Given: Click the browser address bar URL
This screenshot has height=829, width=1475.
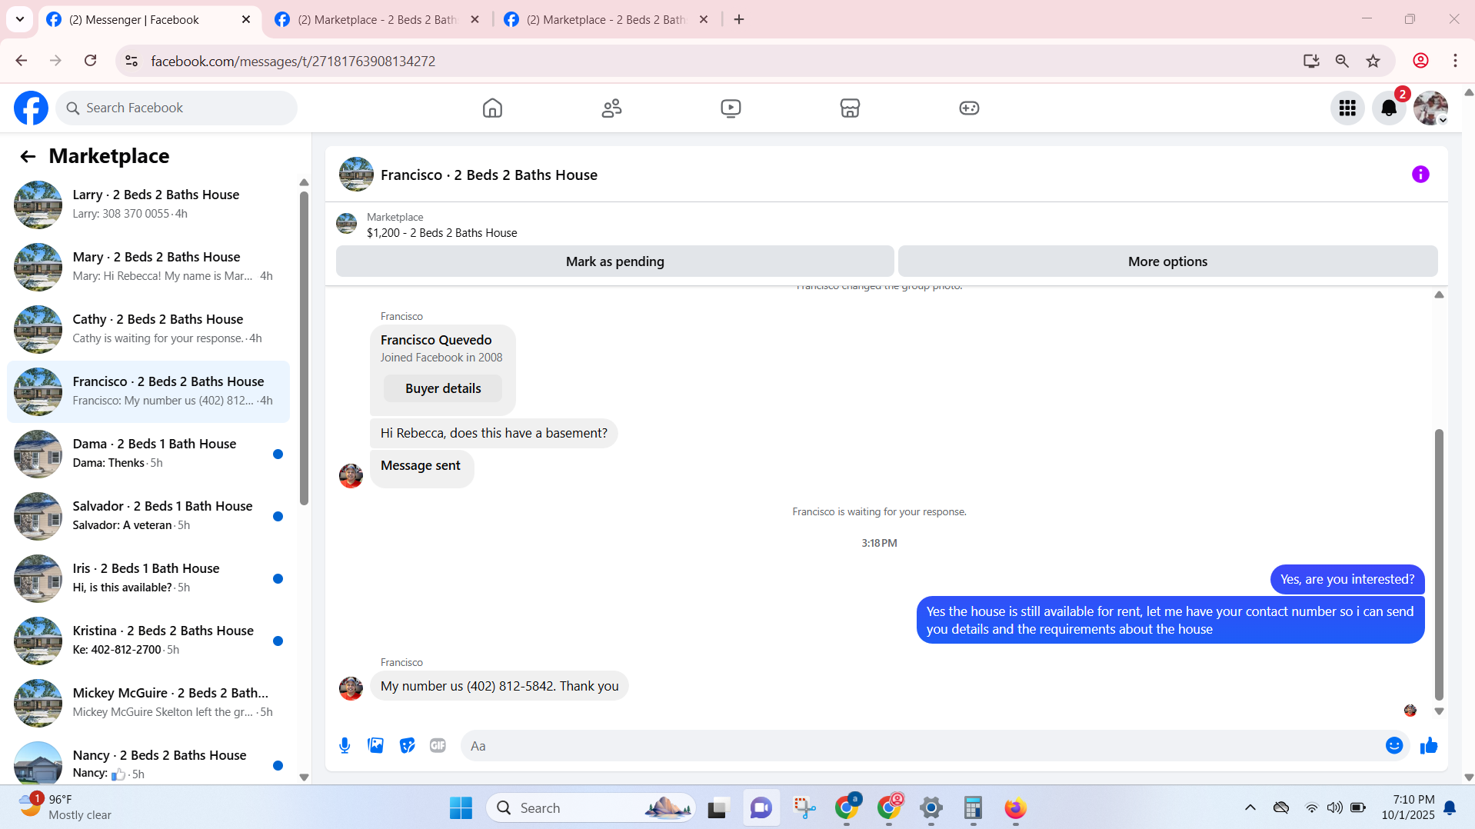Looking at the screenshot, I should point(293,62).
